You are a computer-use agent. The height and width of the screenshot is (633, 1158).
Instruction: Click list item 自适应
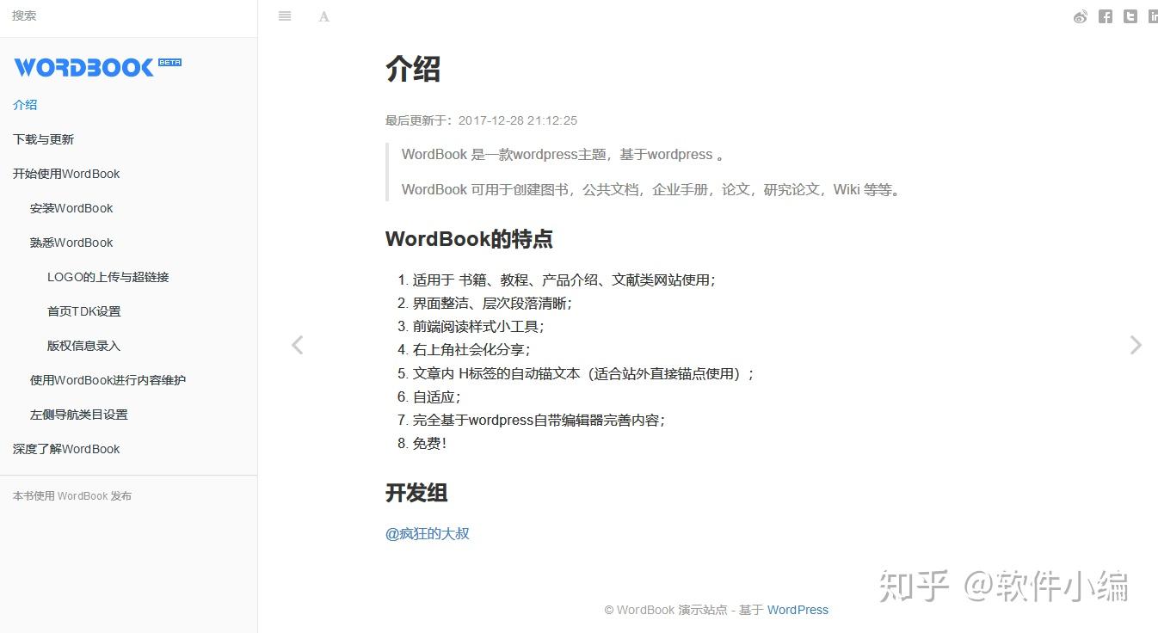pos(437,397)
